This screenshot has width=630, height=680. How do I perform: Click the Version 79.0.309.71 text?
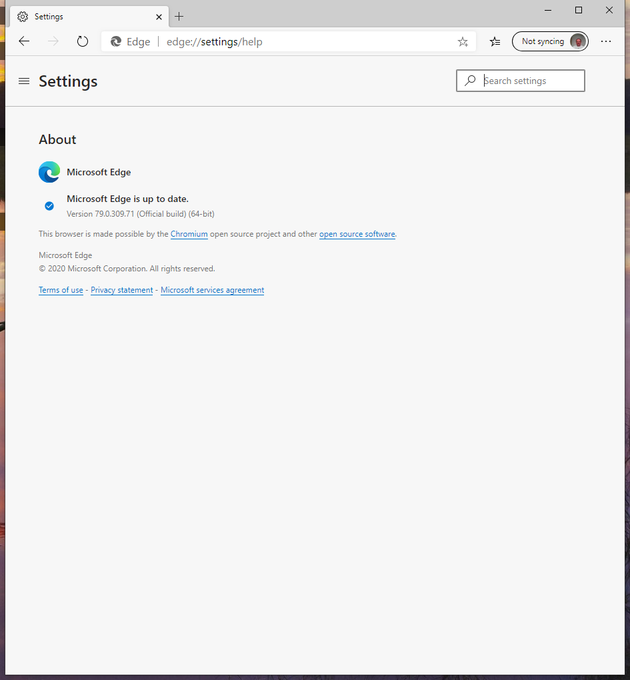[x=141, y=214]
